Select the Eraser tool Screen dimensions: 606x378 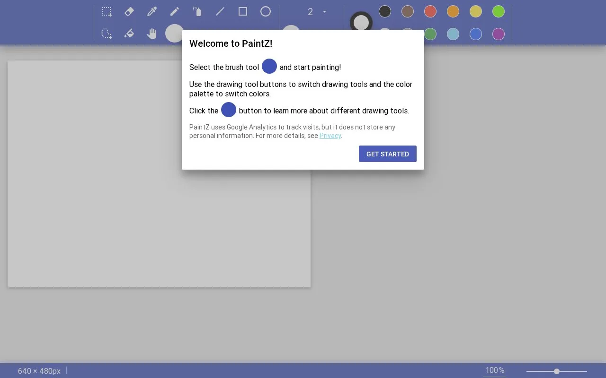129,11
